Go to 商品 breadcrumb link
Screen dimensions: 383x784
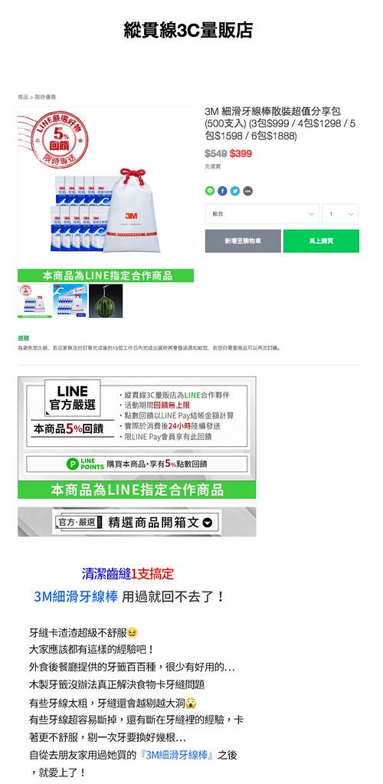point(23,97)
